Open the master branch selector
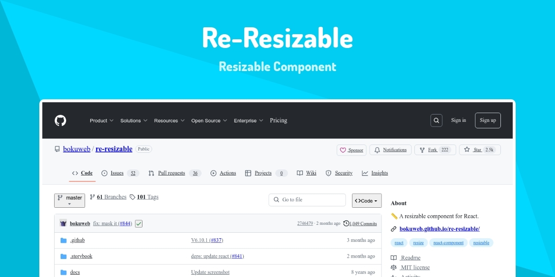 (x=69, y=200)
